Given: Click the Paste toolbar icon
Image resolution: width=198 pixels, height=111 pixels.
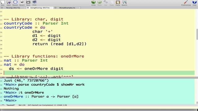Looking at the screenshot, I should pyautogui.click(x=118, y=3).
